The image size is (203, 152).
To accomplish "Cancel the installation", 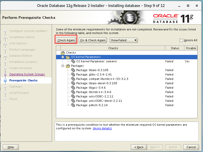I will tap(191, 147).
